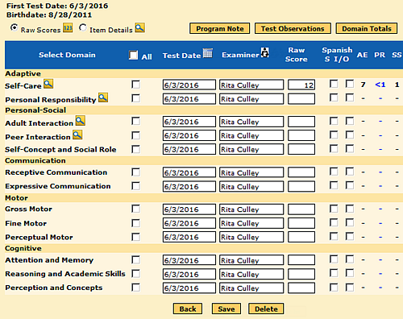Screen dimensions: 403x319
Task: Click the Program Note button
Action: 220,28
